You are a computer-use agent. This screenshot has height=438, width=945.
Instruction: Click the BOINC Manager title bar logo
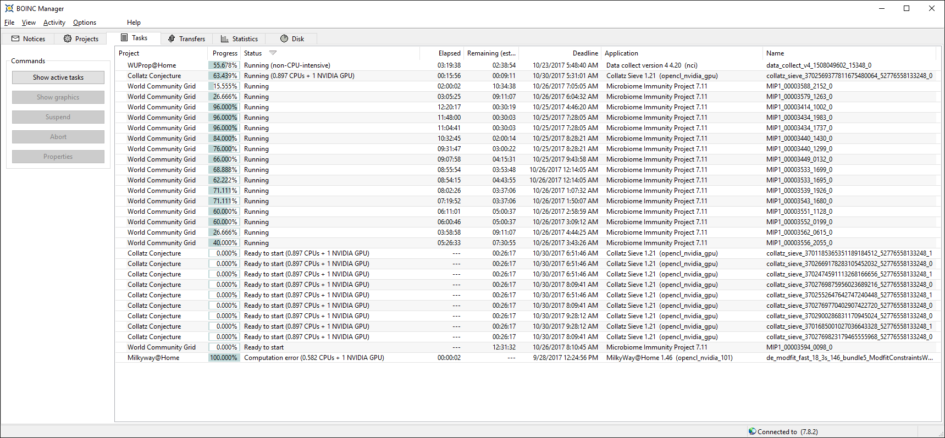click(x=9, y=8)
